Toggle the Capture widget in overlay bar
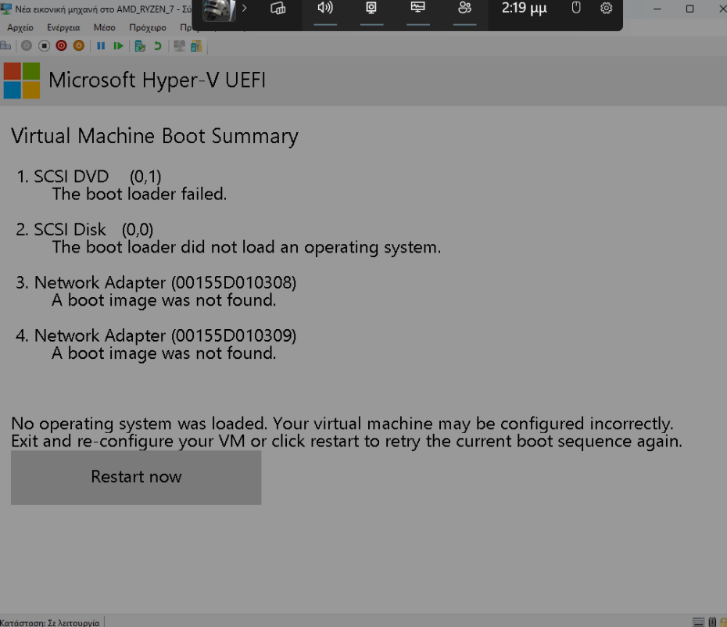727x627 pixels. pyautogui.click(x=371, y=9)
